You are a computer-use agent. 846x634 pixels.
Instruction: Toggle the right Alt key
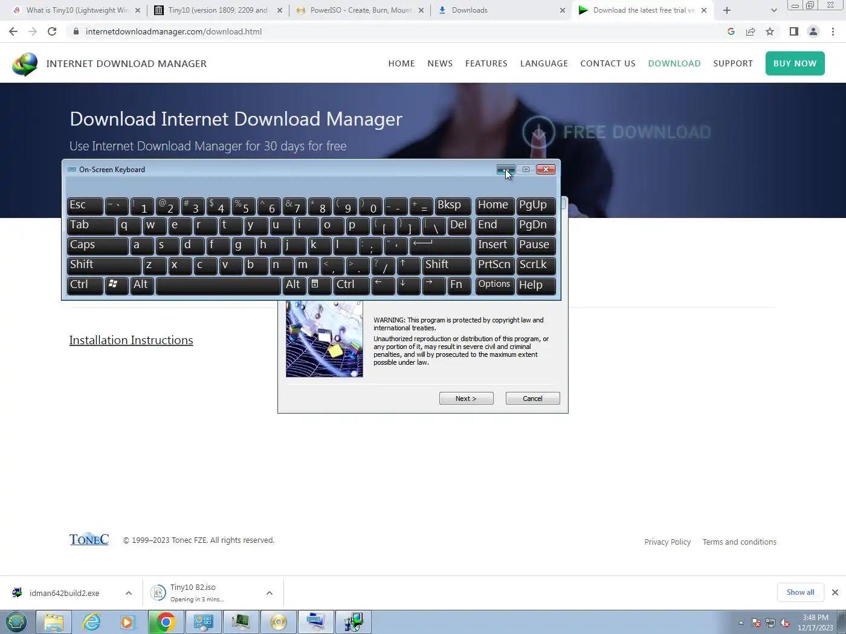tap(294, 285)
